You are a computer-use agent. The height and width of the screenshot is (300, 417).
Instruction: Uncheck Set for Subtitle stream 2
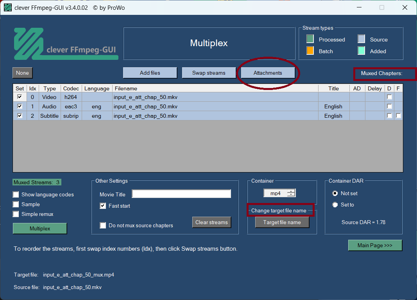[20, 115]
